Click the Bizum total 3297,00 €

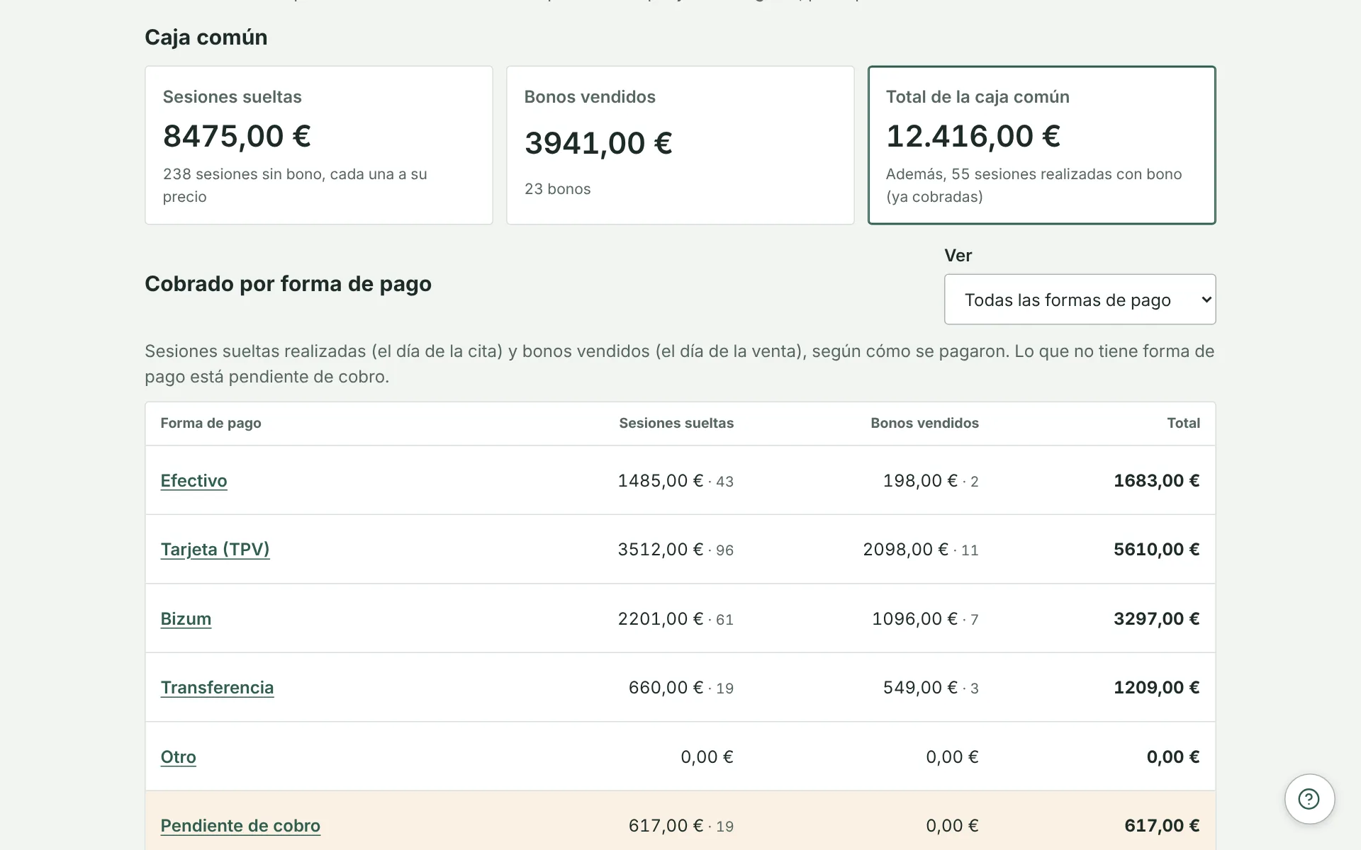point(1156,618)
